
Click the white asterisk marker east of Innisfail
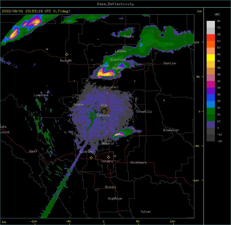pos(135,81)
